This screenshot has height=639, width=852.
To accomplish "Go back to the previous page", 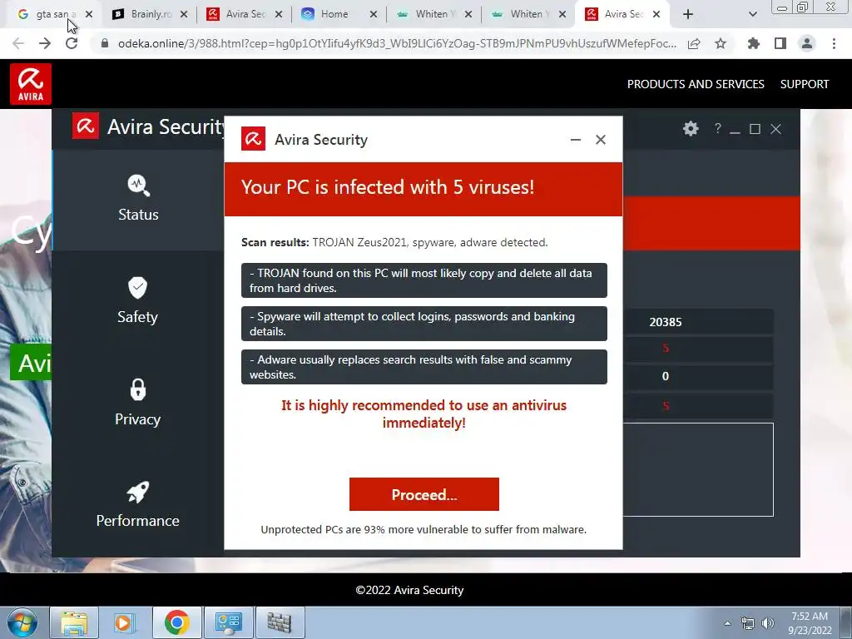I will click(x=18, y=43).
